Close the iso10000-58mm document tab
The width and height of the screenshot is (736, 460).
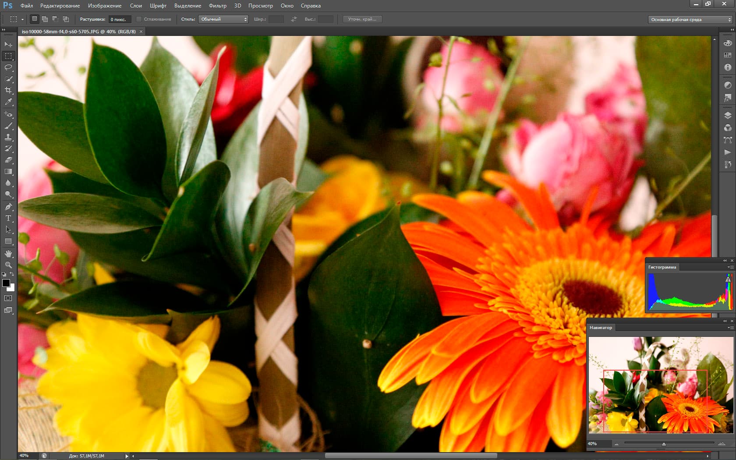tap(141, 32)
